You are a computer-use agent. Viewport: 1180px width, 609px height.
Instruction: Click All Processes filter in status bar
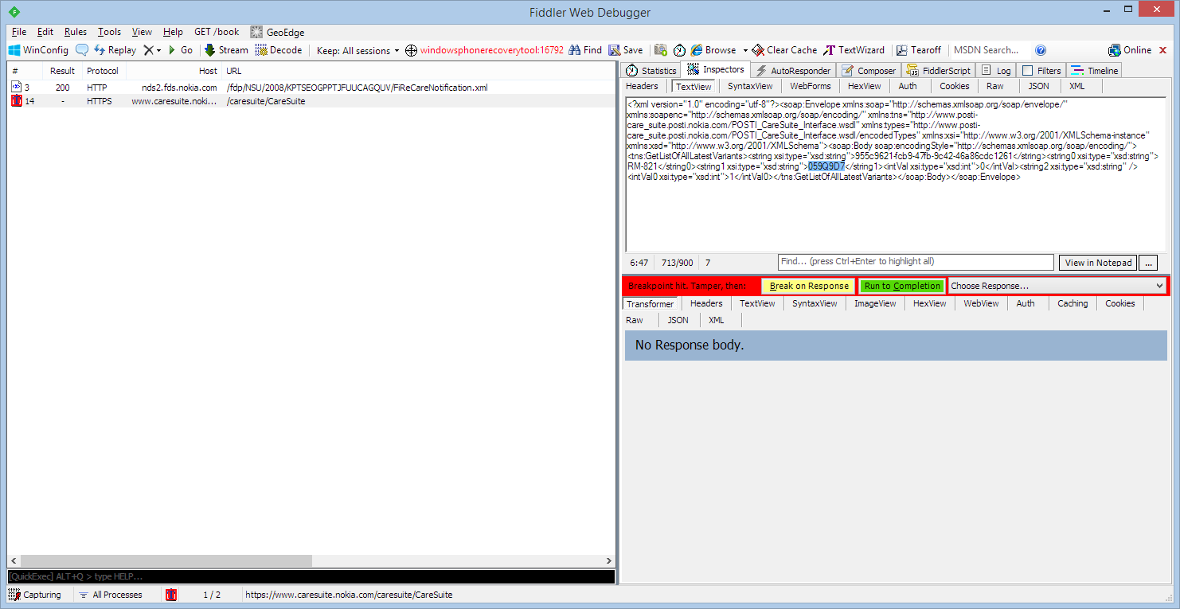coord(111,595)
